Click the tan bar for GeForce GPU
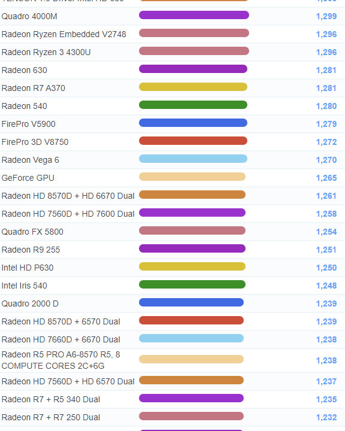The height and width of the screenshot is (431, 345). pyautogui.click(x=192, y=177)
